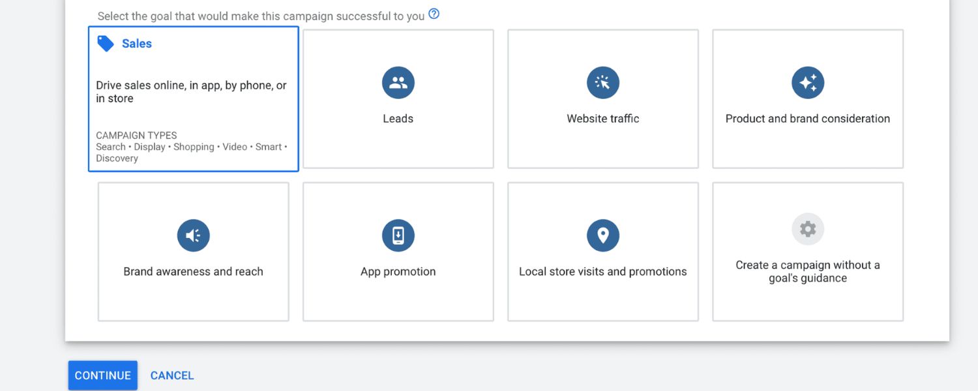Choose the 'Brand awareness and reach' label

[x=193, y=272]
